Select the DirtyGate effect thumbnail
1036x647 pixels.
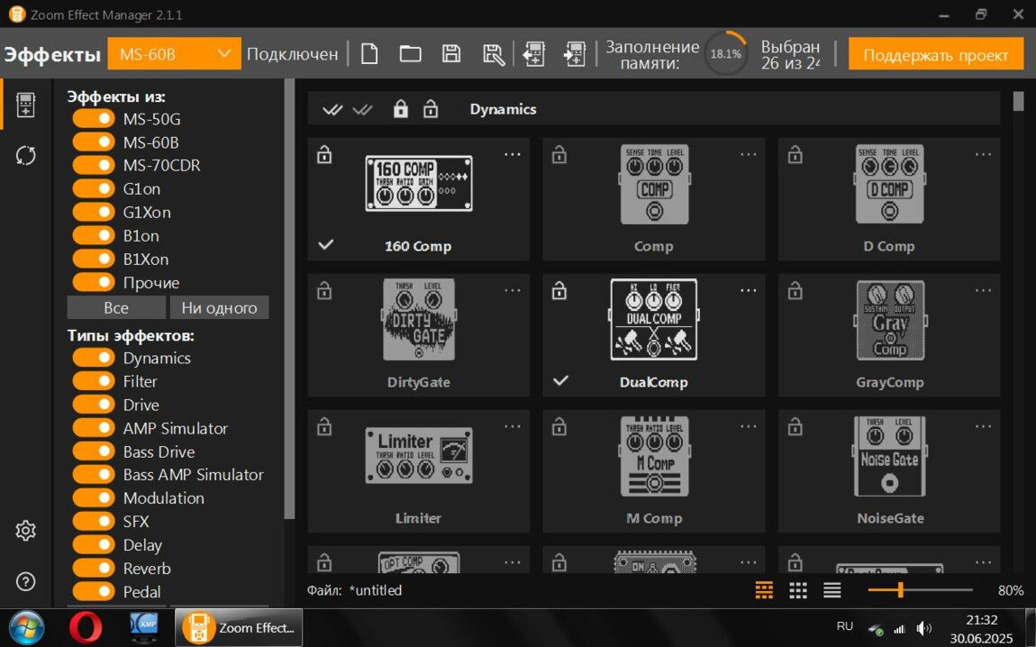419,320
